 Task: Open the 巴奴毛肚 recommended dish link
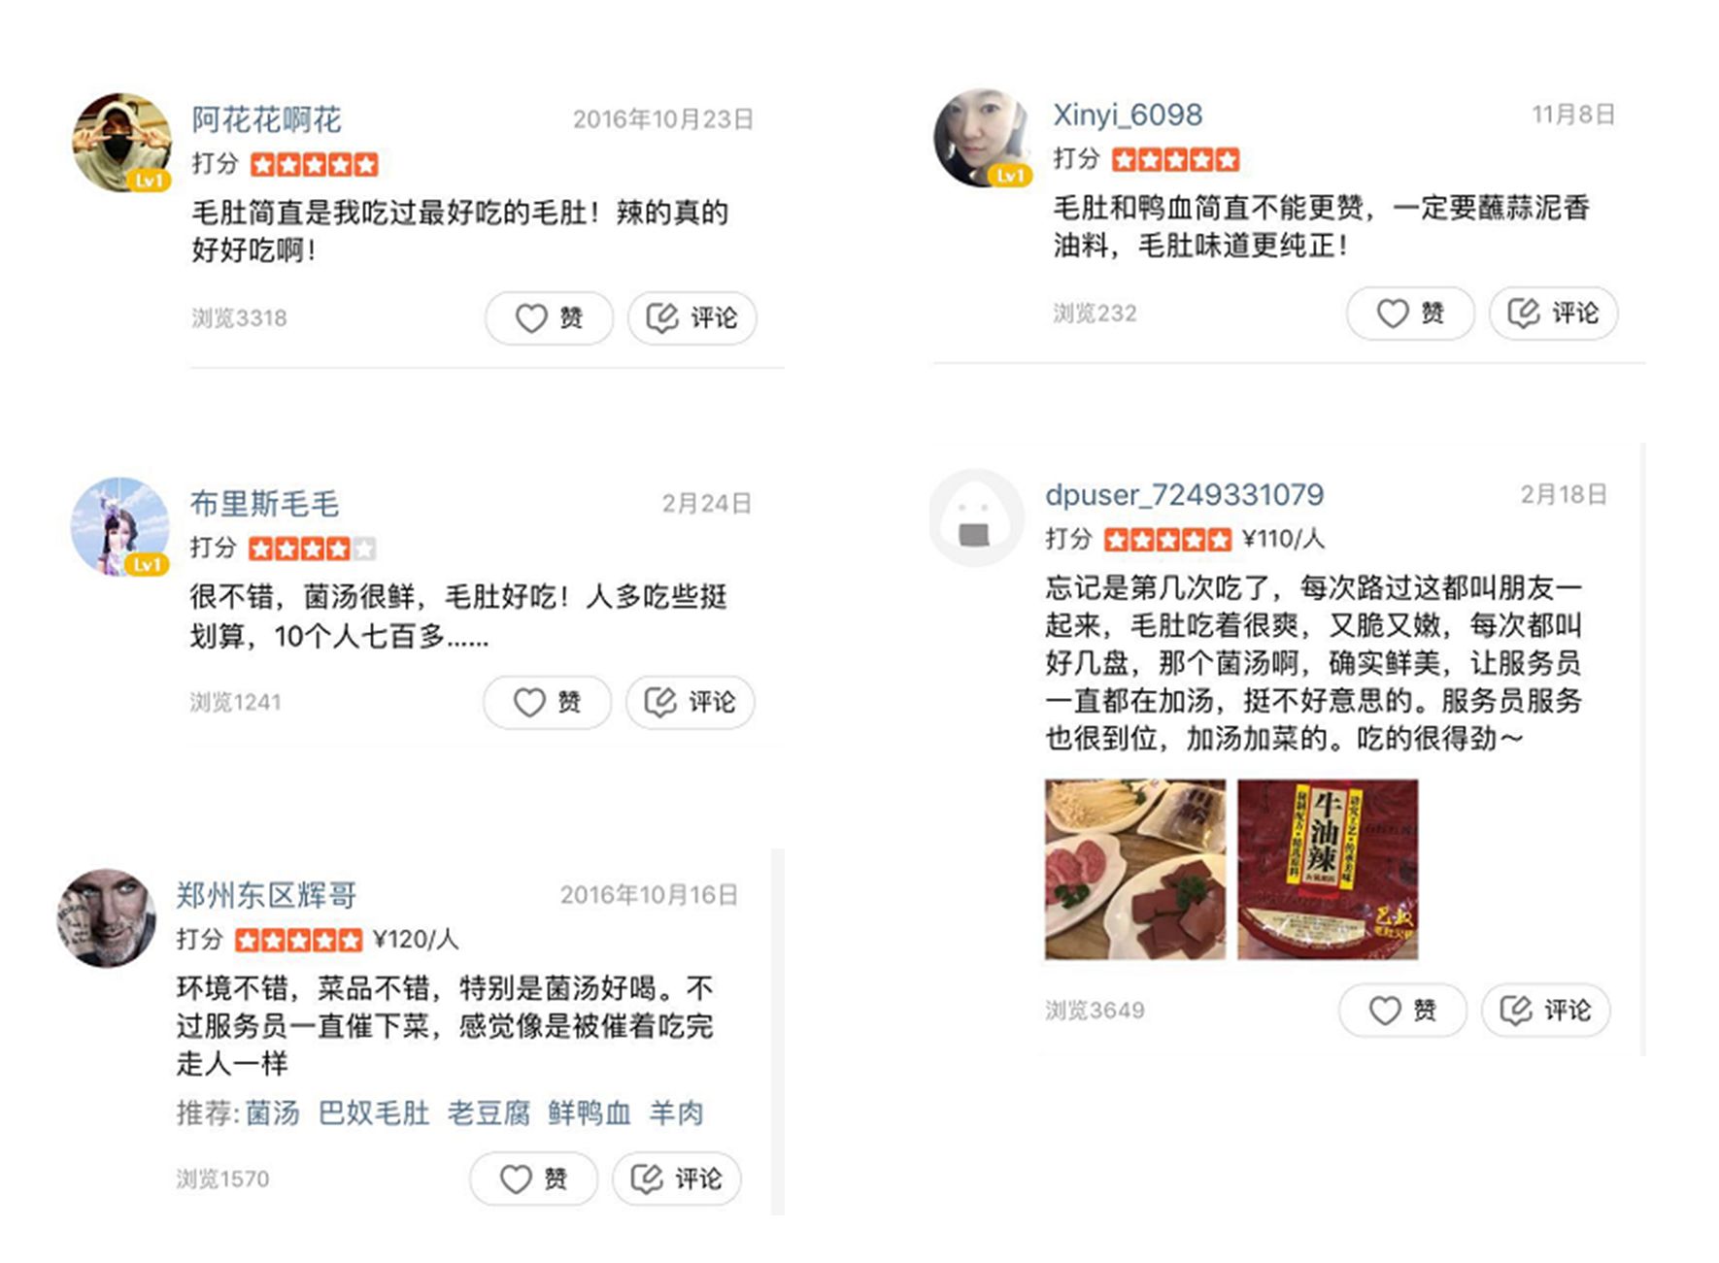click(374, 1113)
